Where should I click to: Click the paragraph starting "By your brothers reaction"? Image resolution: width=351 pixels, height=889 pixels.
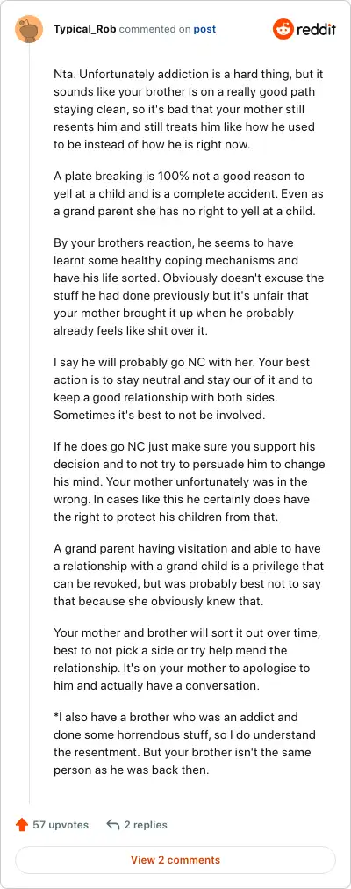(189, 286)
